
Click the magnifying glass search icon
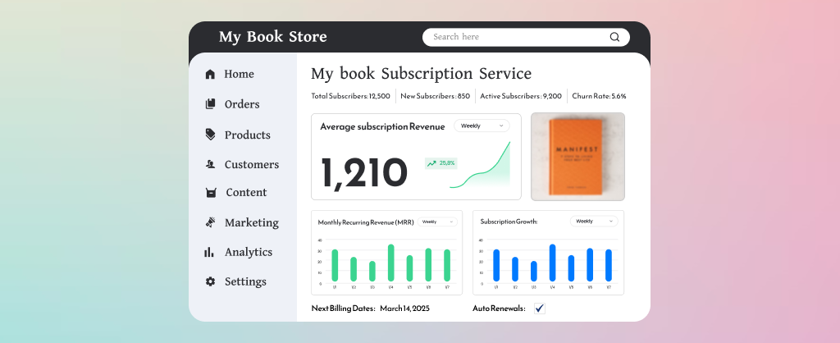(x=614, y=37)
